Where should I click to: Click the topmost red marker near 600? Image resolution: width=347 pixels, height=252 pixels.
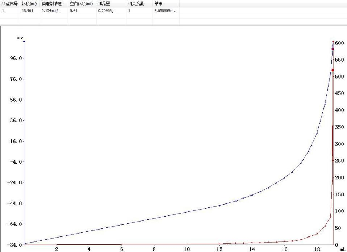click(x=333, y=42)
